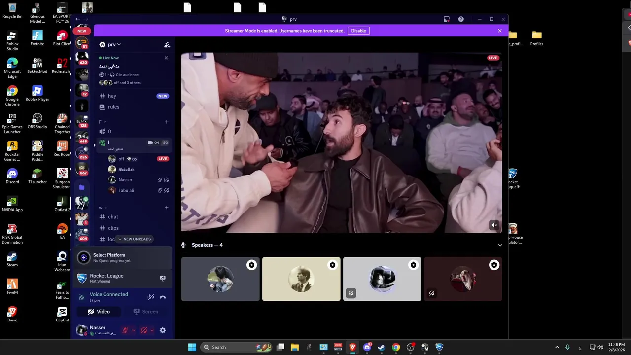Screen dimensions: 631x355
Task: Open Voice Connected connection details
Action: [108, 294]
